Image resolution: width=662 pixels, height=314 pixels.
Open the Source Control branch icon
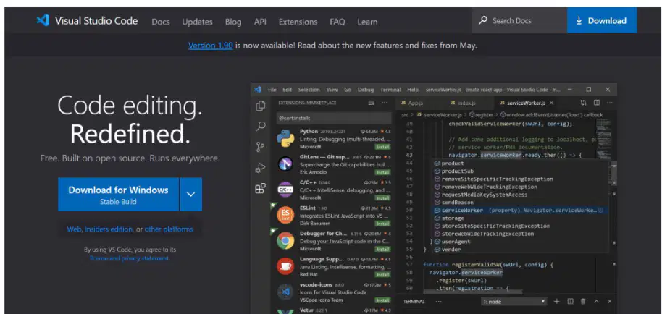pos(261,147)
